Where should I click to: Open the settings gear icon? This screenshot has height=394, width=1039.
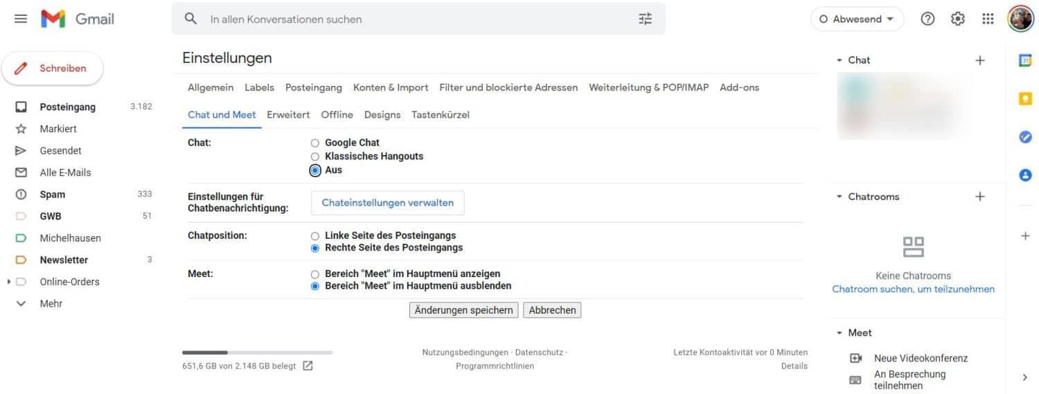(957, 19)
